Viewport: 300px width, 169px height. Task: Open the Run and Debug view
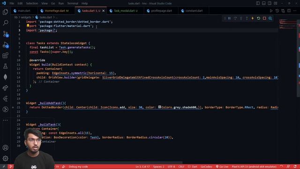[x=5, y=45]
